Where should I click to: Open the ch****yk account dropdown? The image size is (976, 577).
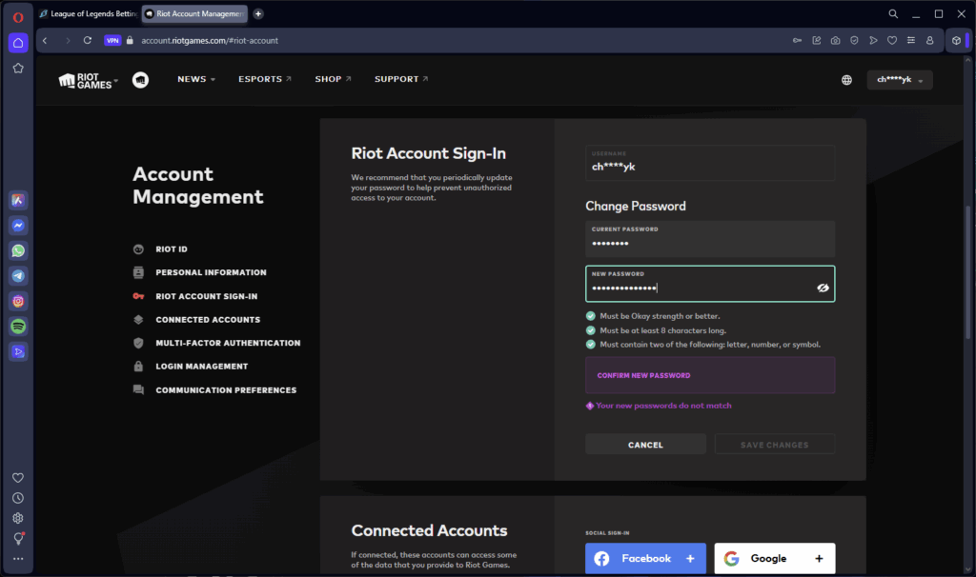[x=900, y=80]
